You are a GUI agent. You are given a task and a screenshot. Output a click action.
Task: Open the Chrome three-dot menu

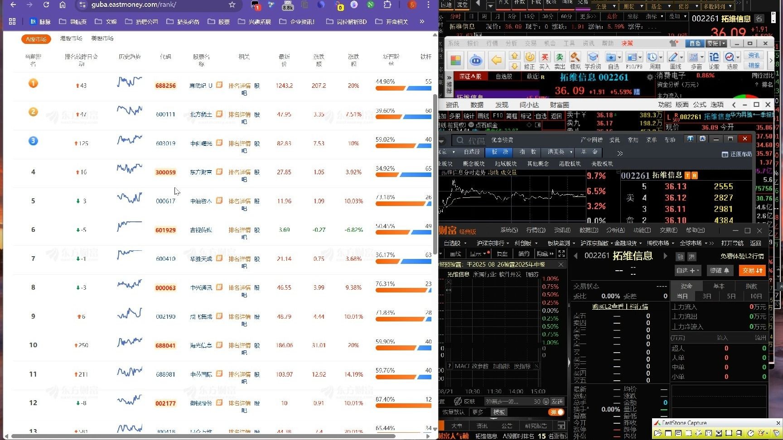pos(428,5)
